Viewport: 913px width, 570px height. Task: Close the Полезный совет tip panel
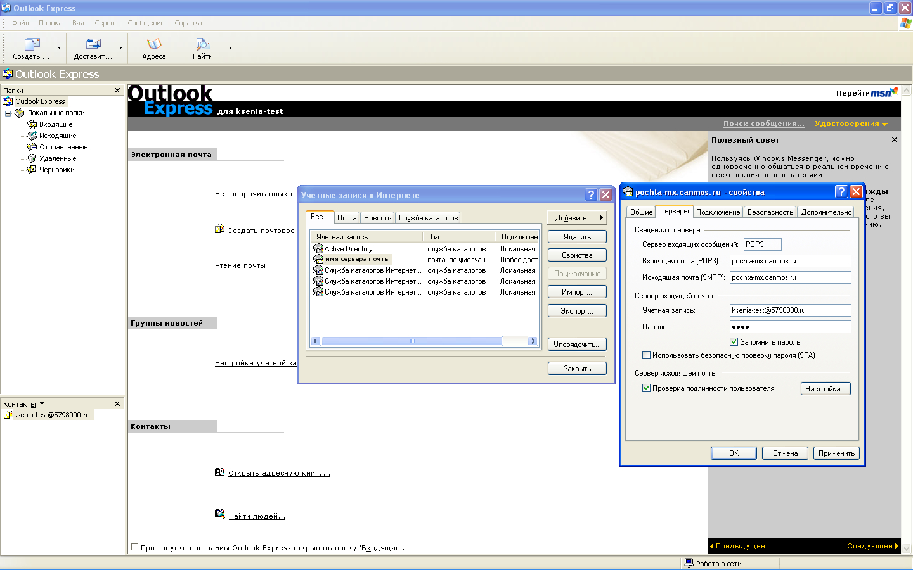pyautogui.click(x=895, y=140)
